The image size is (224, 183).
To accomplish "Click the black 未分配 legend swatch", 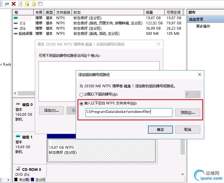I will [x=16, y=180].
